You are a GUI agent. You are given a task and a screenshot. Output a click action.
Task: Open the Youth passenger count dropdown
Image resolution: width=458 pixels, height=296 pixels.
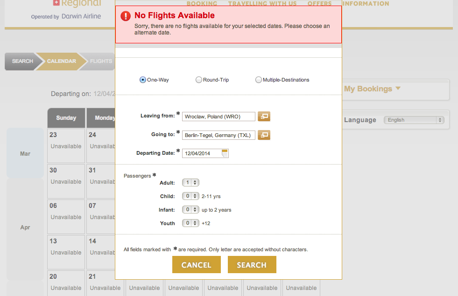[191, 223]
